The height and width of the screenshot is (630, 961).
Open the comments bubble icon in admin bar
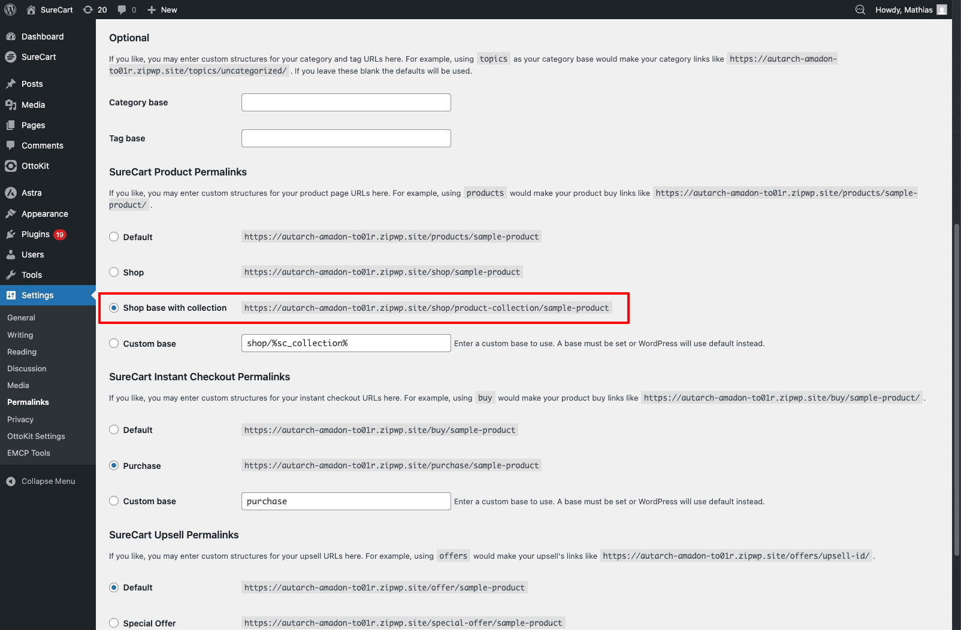[122, 10]
